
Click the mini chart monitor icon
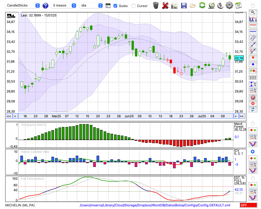coord(108,6)
